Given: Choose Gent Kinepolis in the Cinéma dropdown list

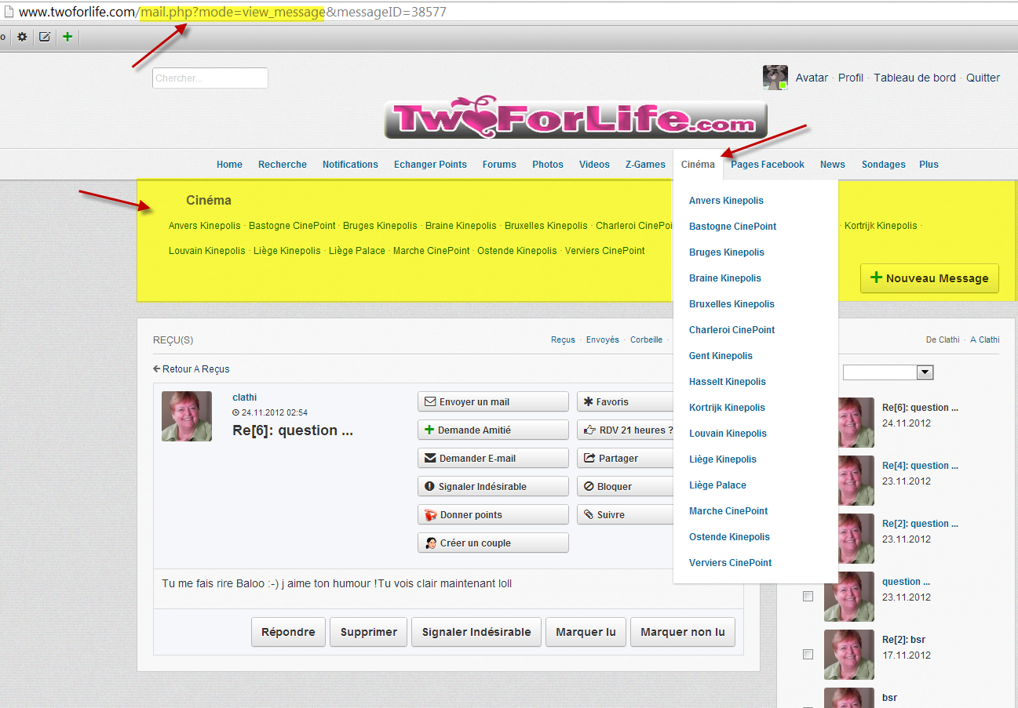Looking at the screenshot, I should pos(721,356).
